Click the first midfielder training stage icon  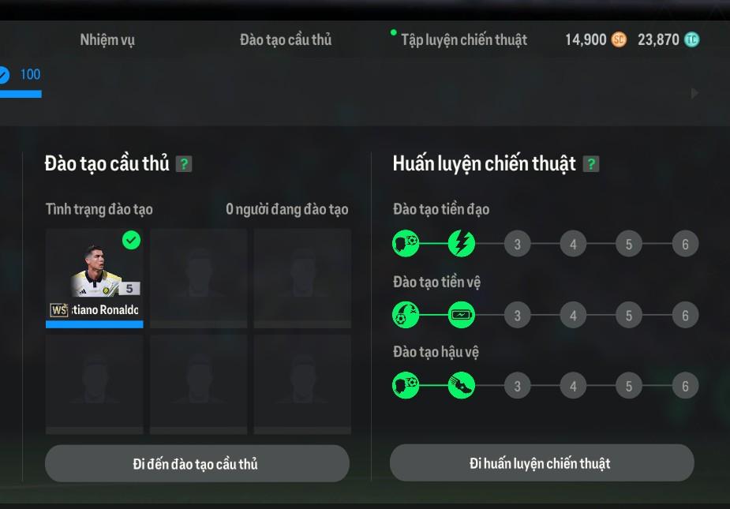tap(406, 316)
